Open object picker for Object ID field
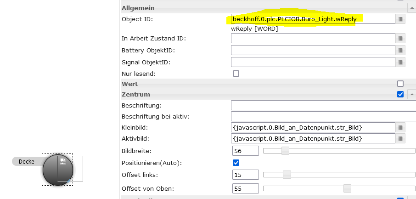The image size is (416, 199). coord(400,19)
